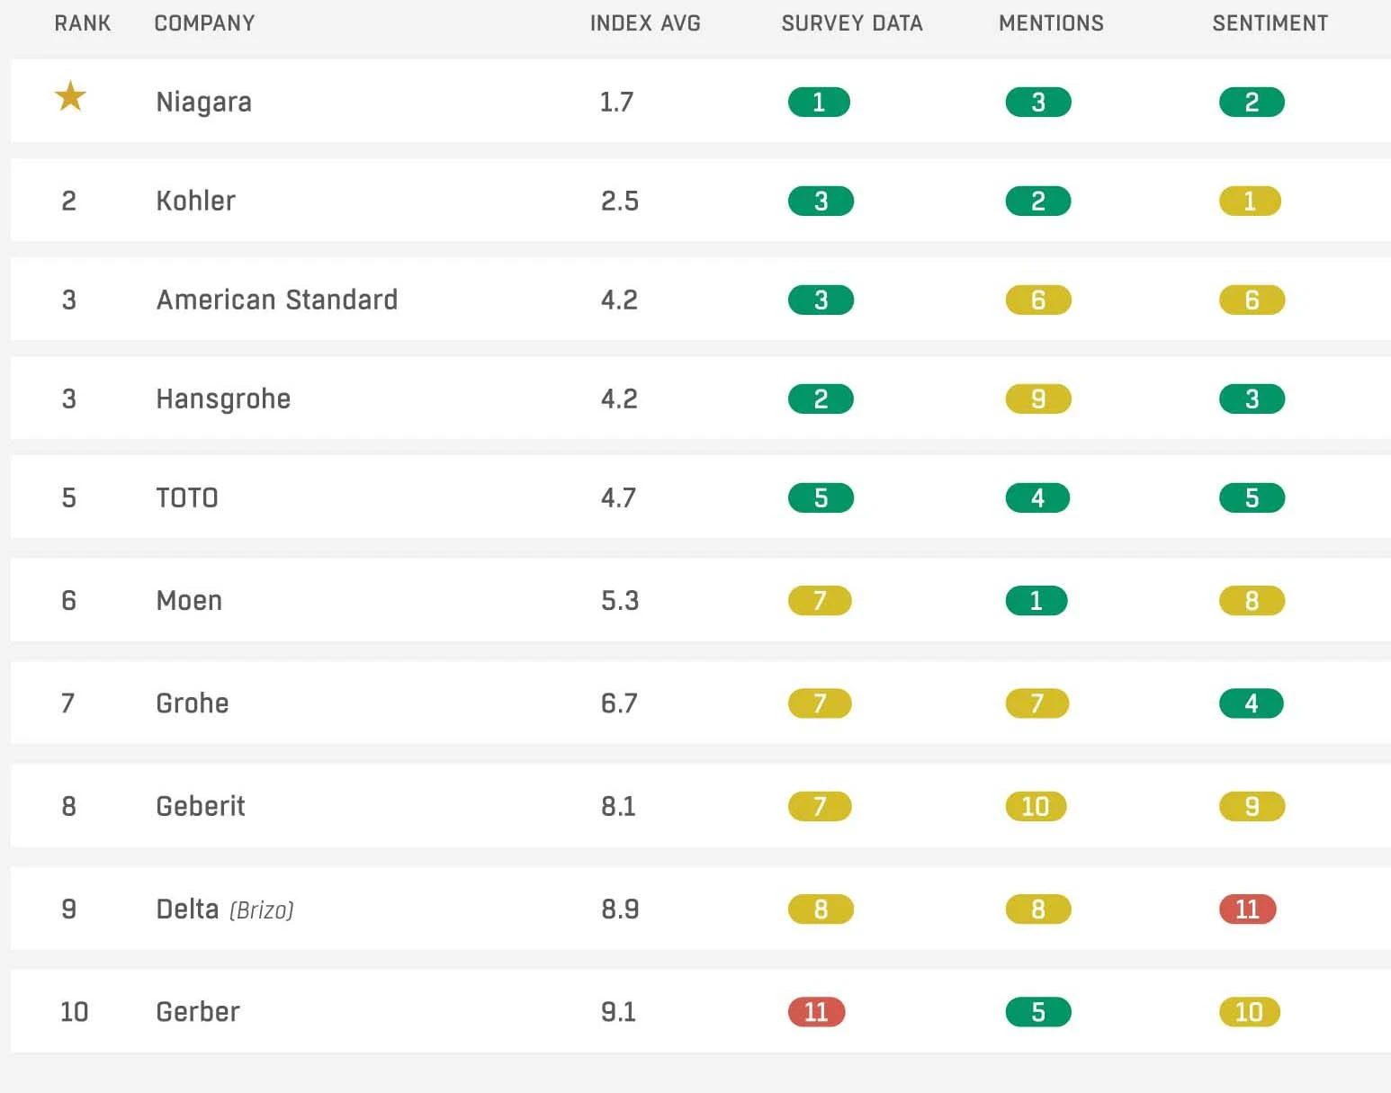Click the Sentiment column header

coord(1270,23)
